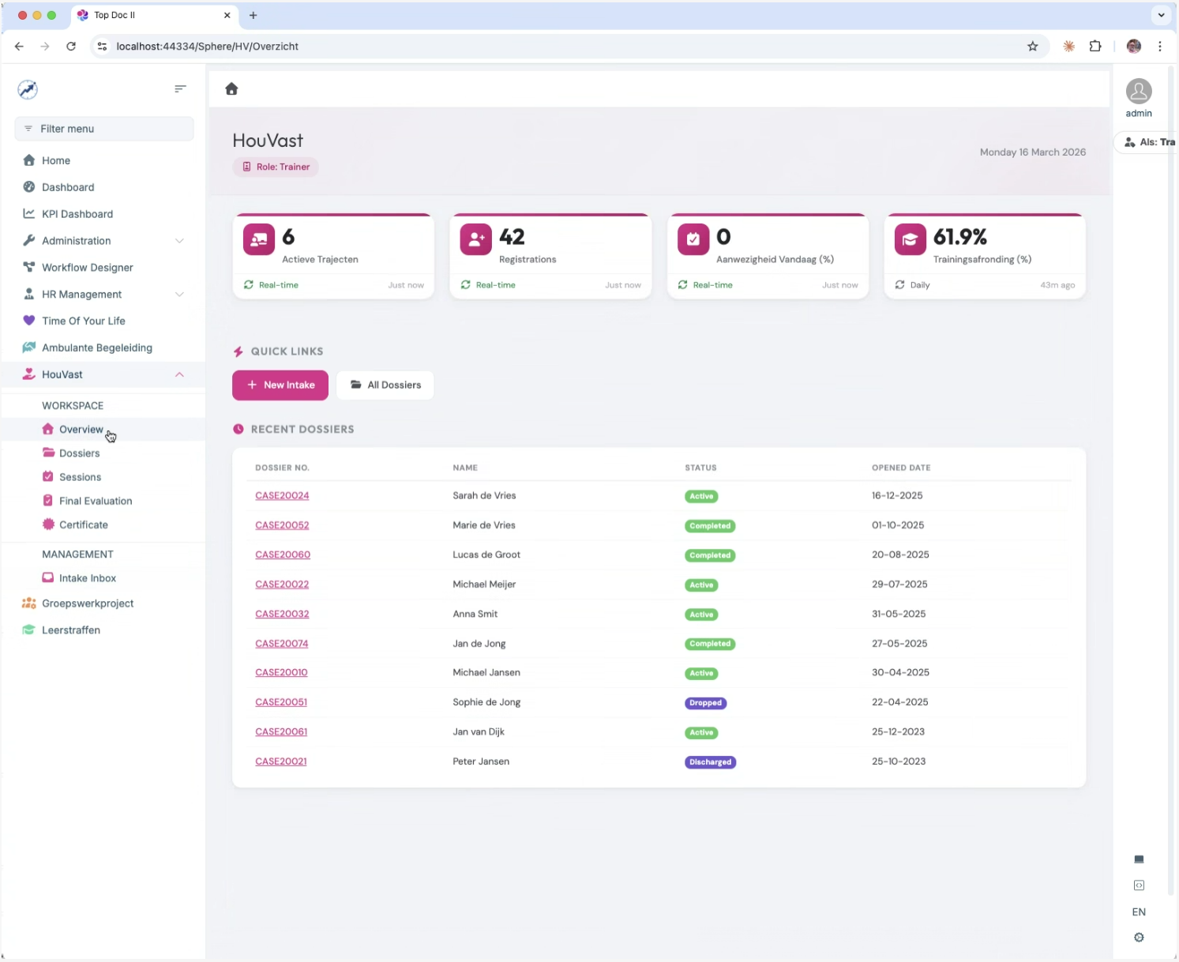Switch language using the EN toggle
This screenshot has width=1179, height=962.
pyautogui.click(x=1139, y=911)
